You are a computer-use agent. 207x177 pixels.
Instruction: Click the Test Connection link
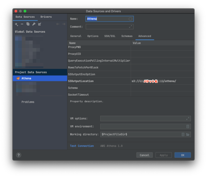click(82, 146)
